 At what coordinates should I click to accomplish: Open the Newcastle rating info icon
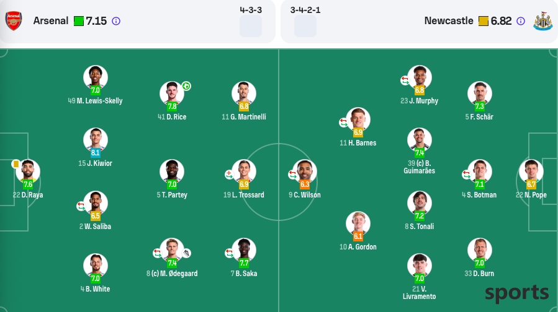521,21
